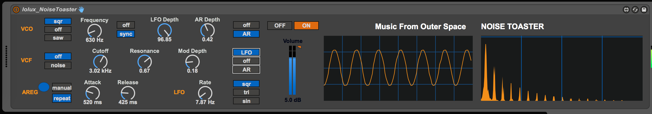Choose sin as the LFO waveform
This screenshot has width=652, height=114.
coord(246,101)
